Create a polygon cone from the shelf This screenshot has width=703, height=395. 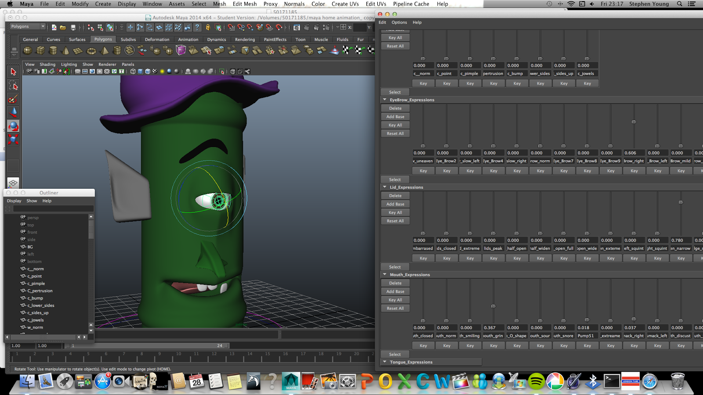(65, 50)
